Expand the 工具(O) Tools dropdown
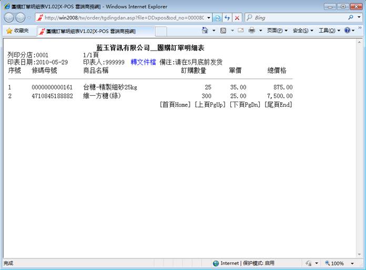 329,31
